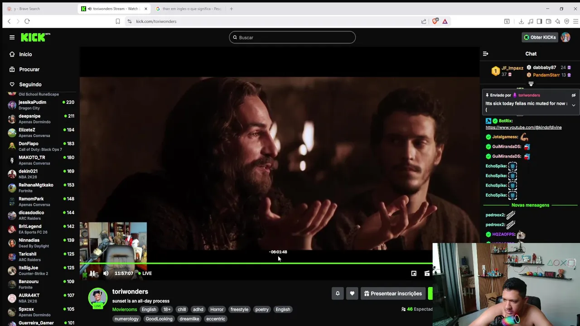This screenshot has width=580, height=326.
Task: Jump to LIVE in the player
Action: pos(145,273)
